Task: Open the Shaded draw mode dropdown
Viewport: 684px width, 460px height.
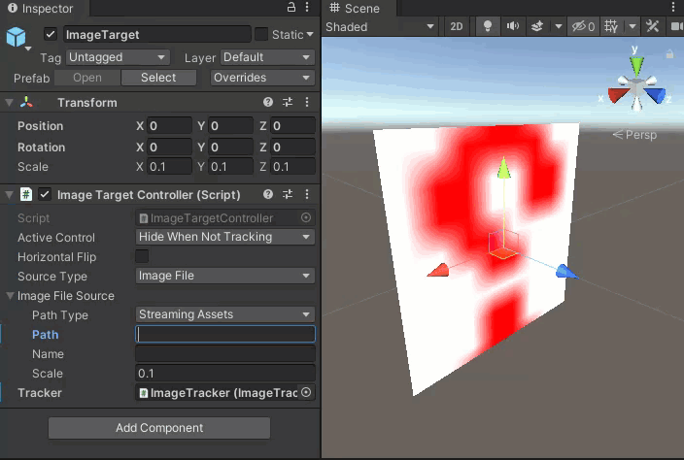Action: coord(380,27)
